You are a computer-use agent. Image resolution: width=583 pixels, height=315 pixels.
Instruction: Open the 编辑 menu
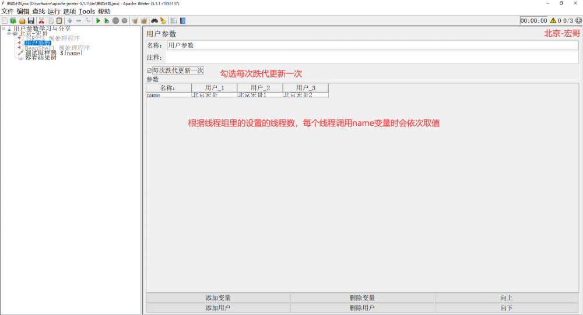pyautogui.click(x=23, y=12)
